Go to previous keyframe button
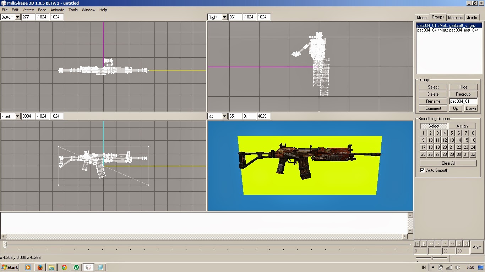Image resolution: width=485 pixels, height=272 pixels. [424, 244]
